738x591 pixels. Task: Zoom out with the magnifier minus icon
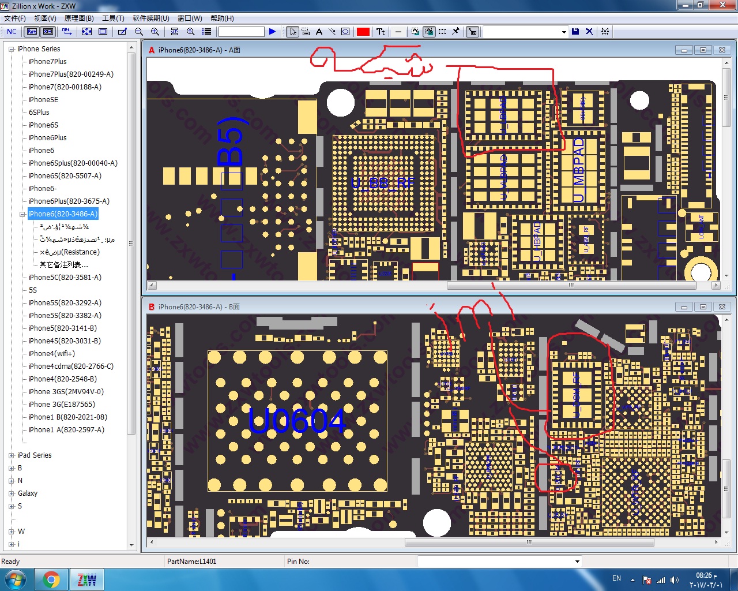tap(139, 32)
